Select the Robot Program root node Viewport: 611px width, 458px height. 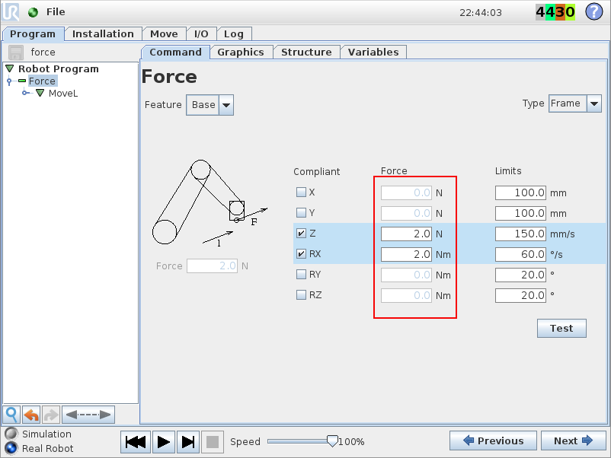59,69
